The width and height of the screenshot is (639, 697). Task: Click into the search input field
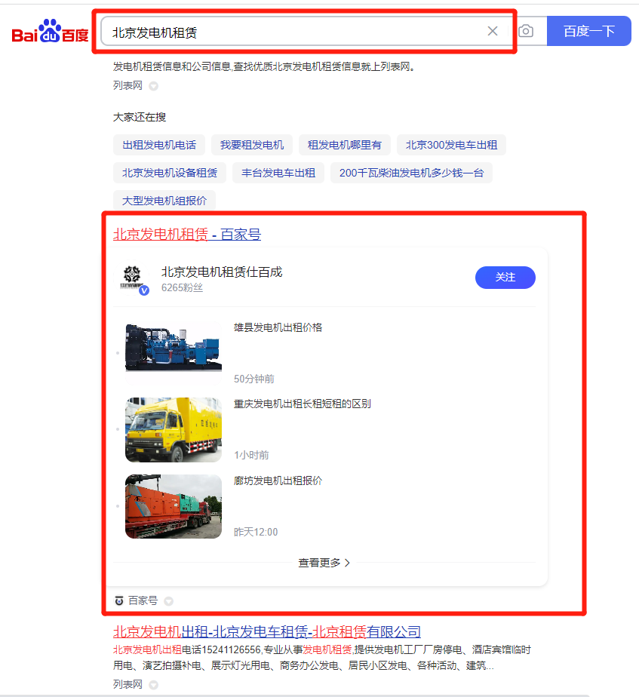[x=294, y=32]
